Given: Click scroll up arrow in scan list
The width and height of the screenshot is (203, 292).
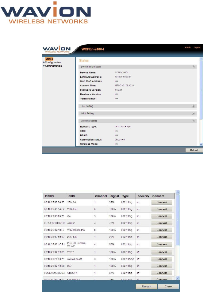Looking at the screenshot, I should (x=178, y=192).
